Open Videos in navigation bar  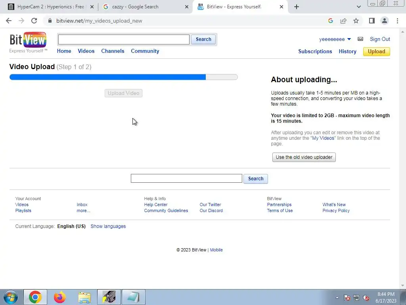(x=86, y=51)
